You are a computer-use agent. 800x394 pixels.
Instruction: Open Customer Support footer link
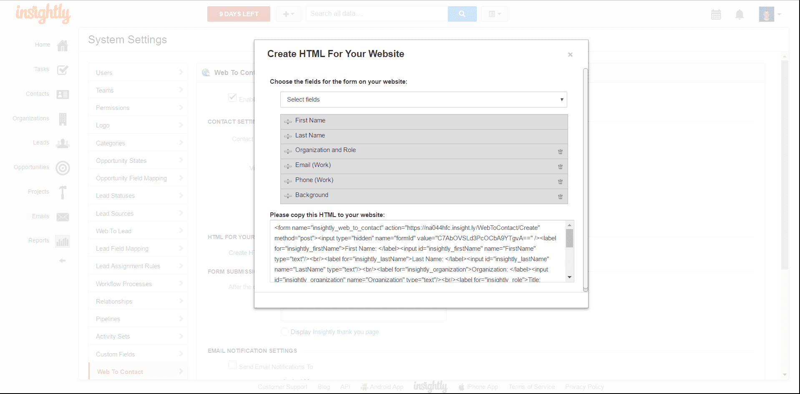pyautogui.click(x=282, y=387)
